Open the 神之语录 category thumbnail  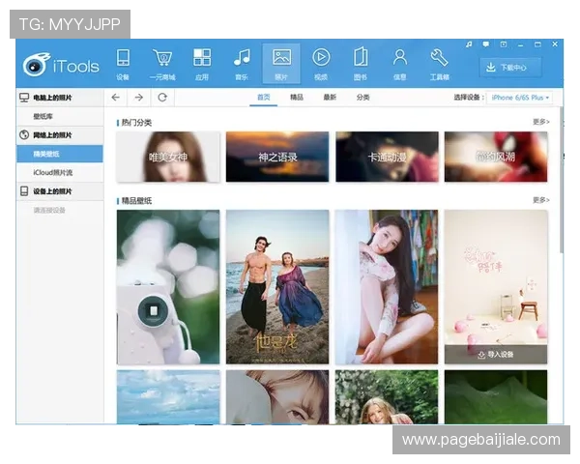277,157
